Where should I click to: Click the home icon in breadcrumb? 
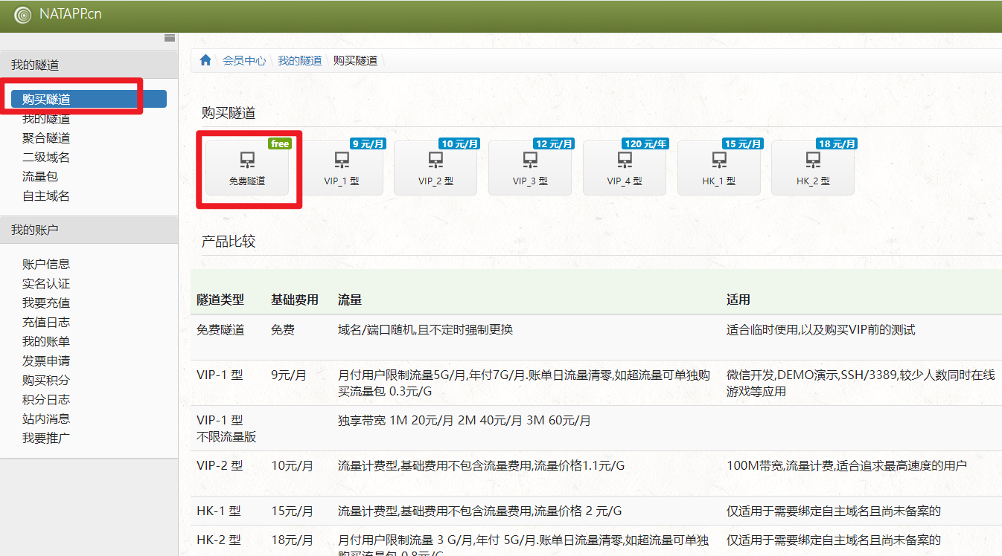[206, 60]
